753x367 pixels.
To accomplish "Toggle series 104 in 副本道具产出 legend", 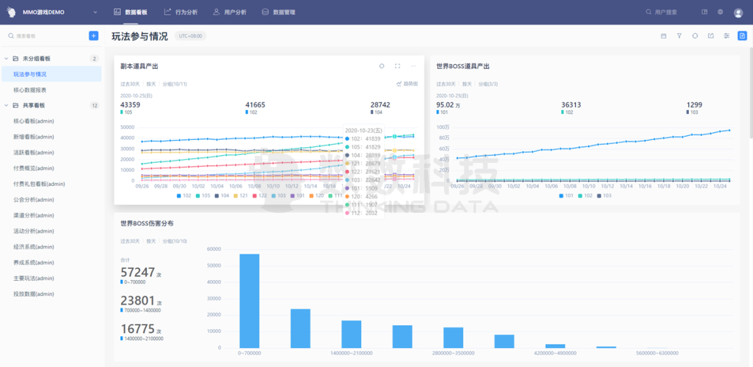I will 222,196.
